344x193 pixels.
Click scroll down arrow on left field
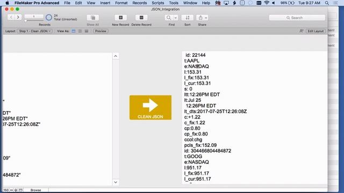tap(116, 182)
